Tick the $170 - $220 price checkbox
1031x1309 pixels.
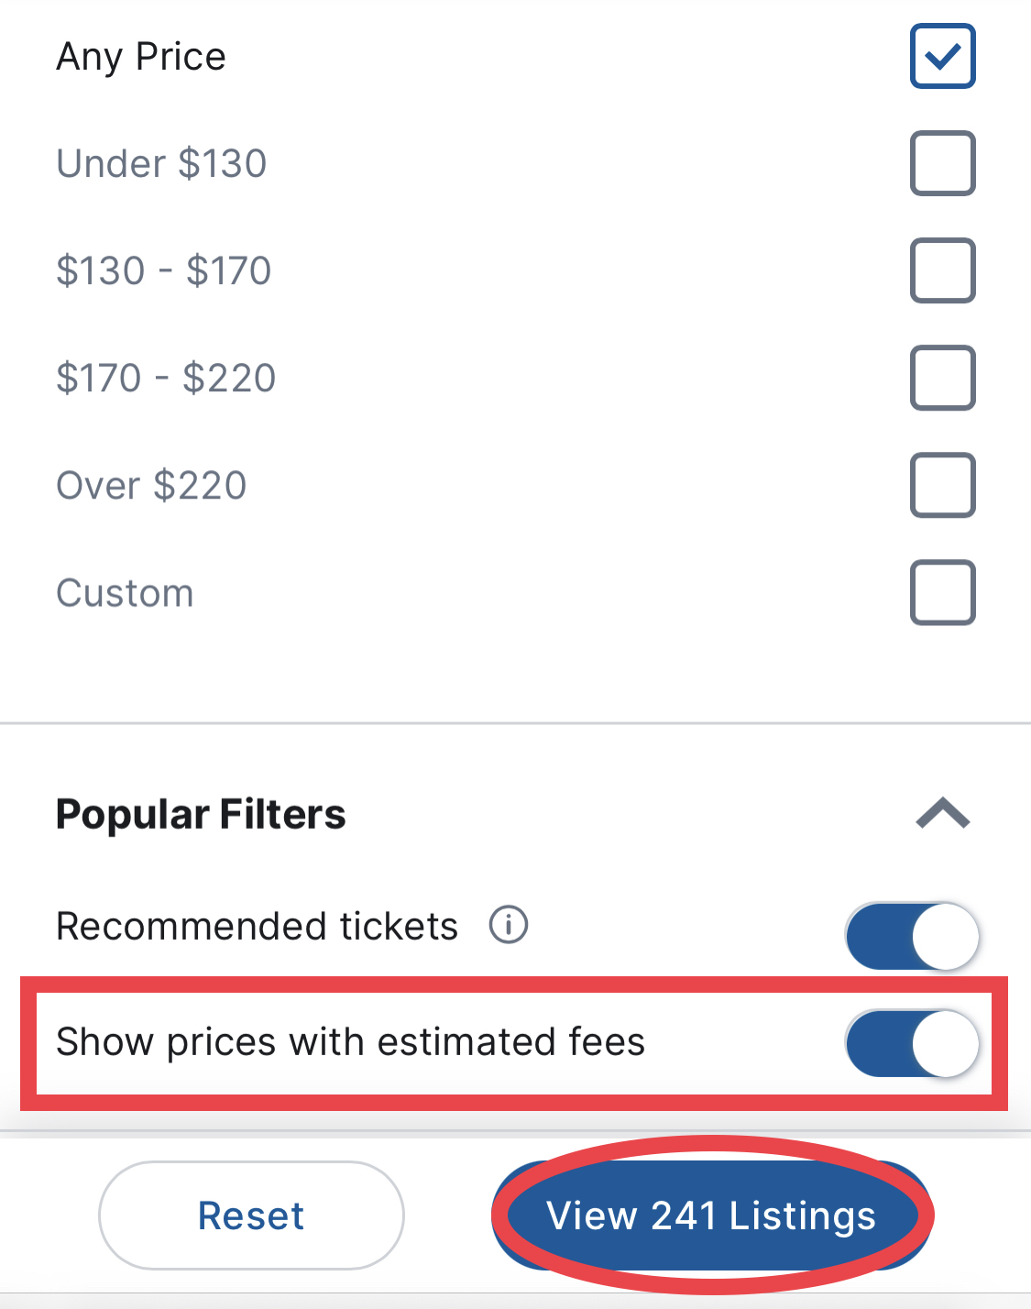click(x=942, y=378)
